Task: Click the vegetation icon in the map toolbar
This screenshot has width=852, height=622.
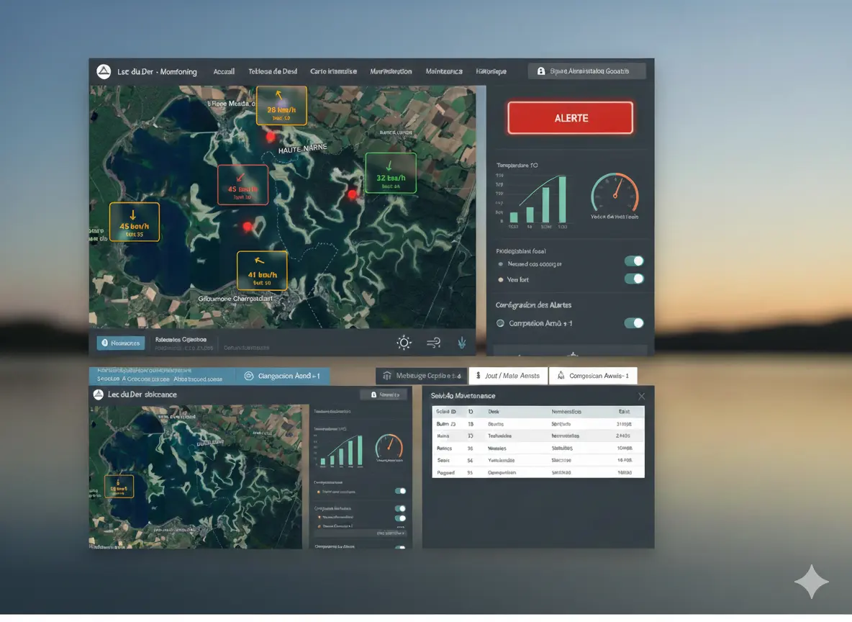Action: point(462,343)
